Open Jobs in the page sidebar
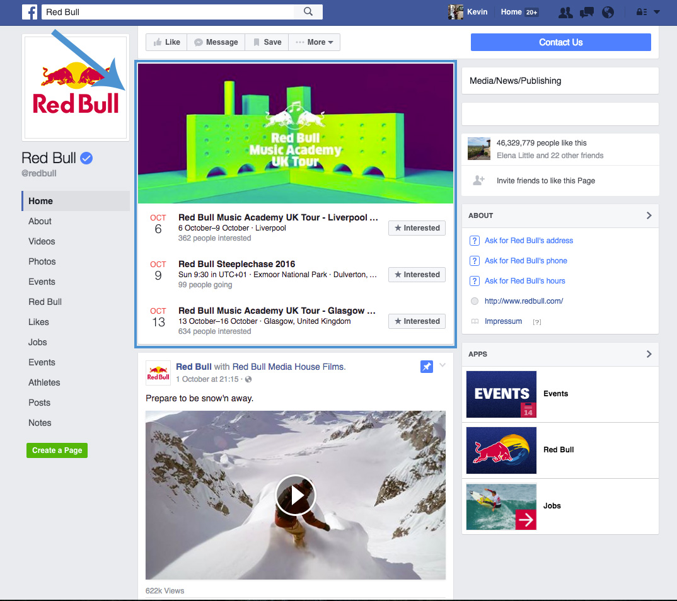 click(38, 342)
